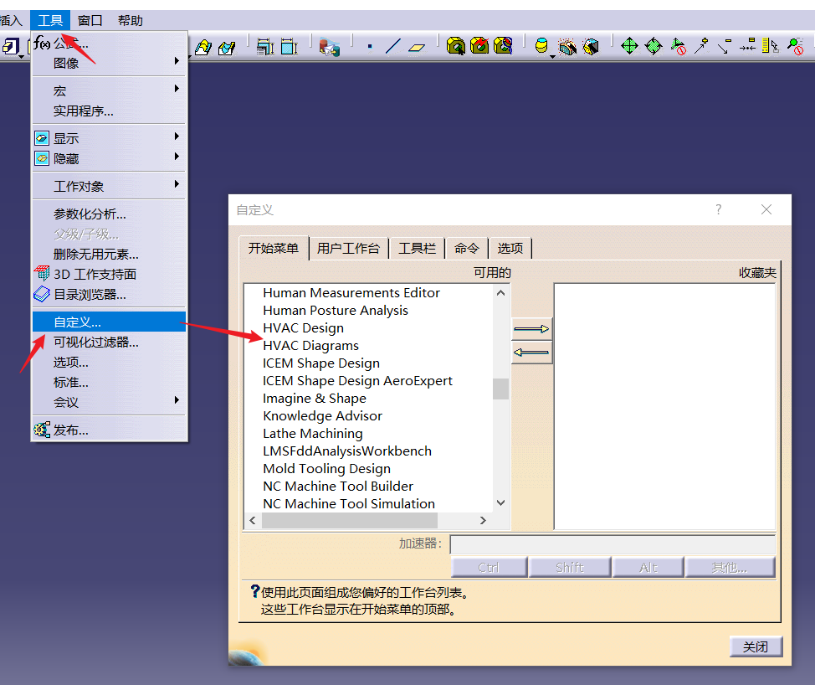Switch to the 工具栏 tab
Image resolution: width=815 pixels, height=685 pixels.
coord(417,249)
